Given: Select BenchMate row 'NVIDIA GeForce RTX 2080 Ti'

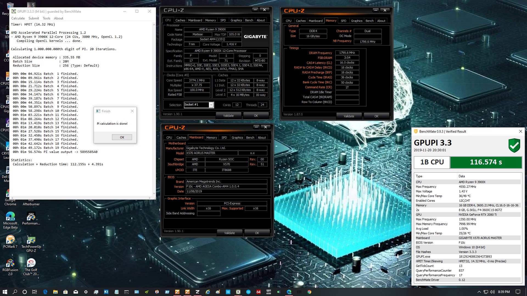Looking at the screenshot, I should click(x=468, y=215).
